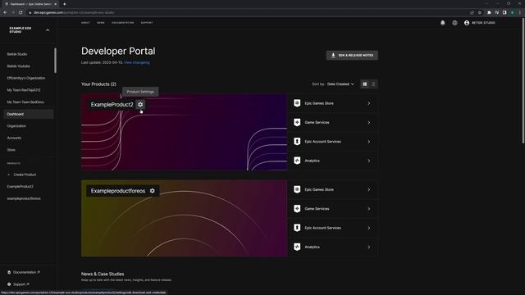525x295 pixels.
Task: Switch products to list view
Action: click(373, 84)
